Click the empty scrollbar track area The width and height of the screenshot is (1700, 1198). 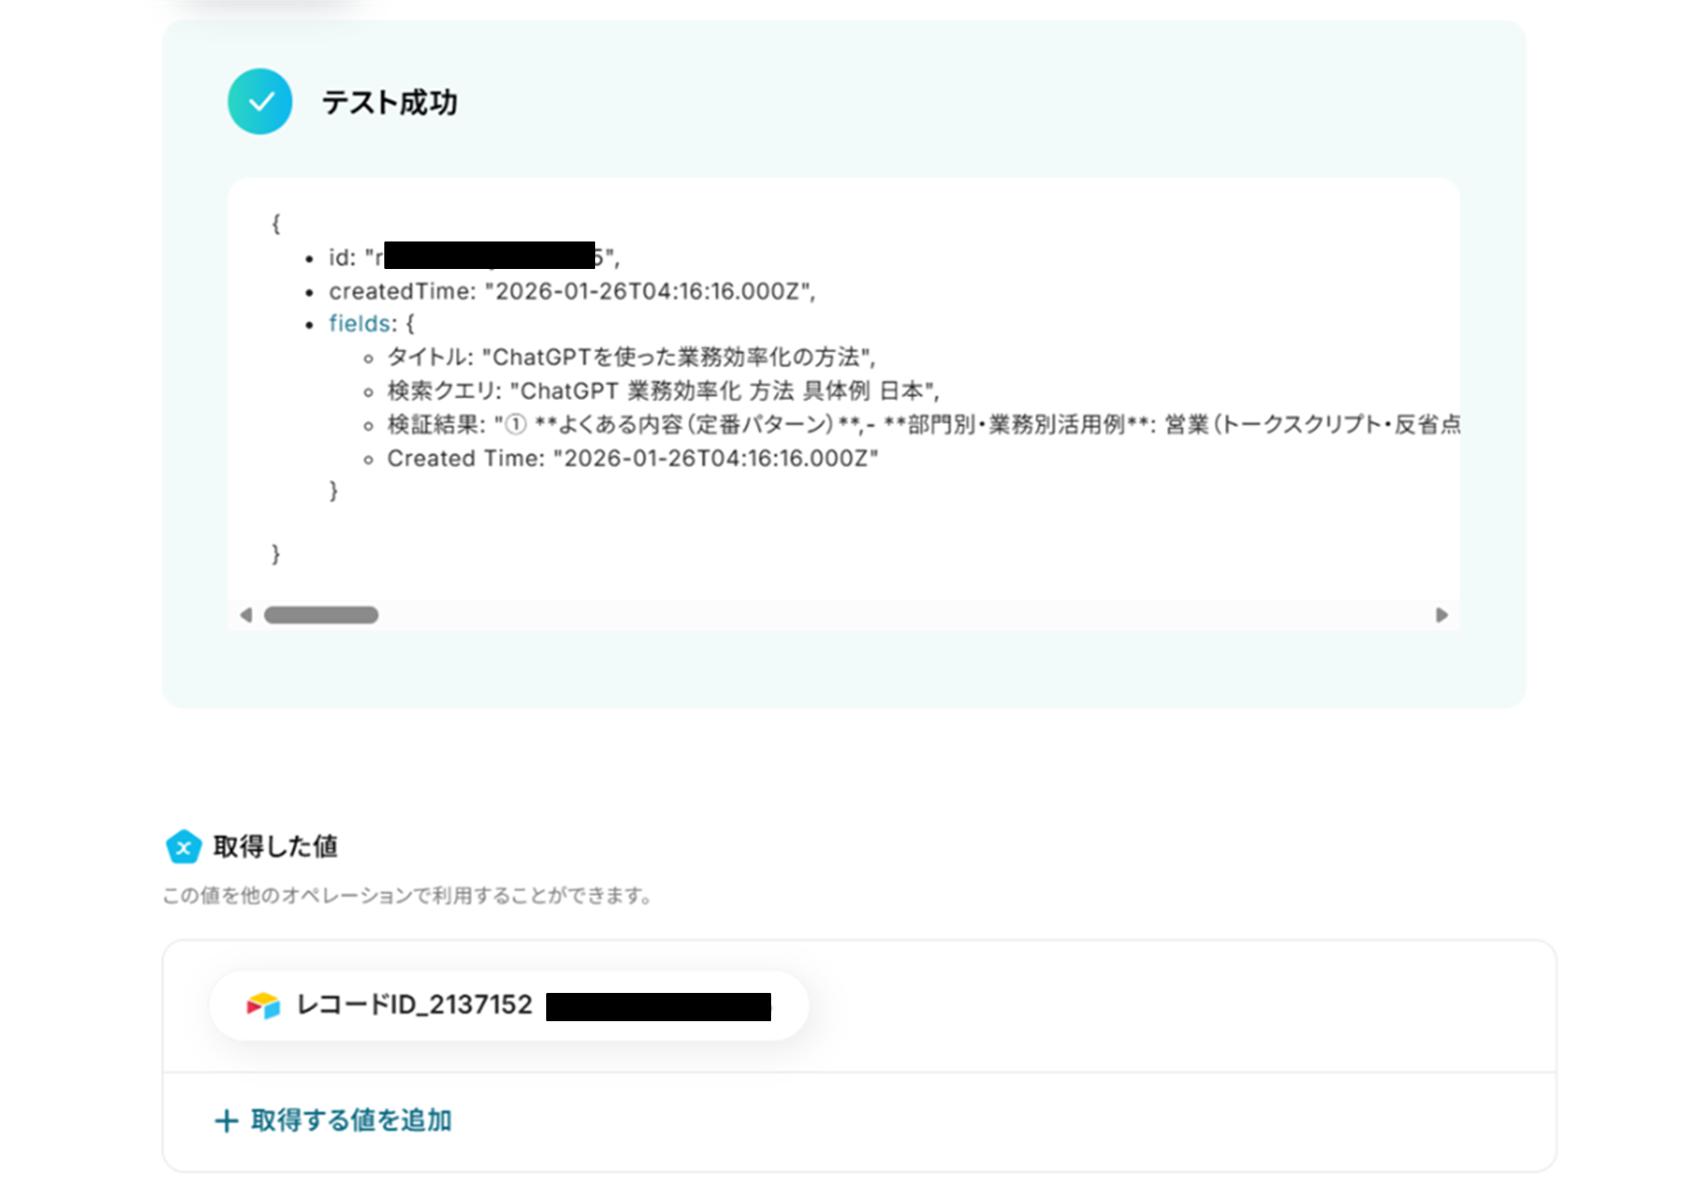click(x=905, y=615)
